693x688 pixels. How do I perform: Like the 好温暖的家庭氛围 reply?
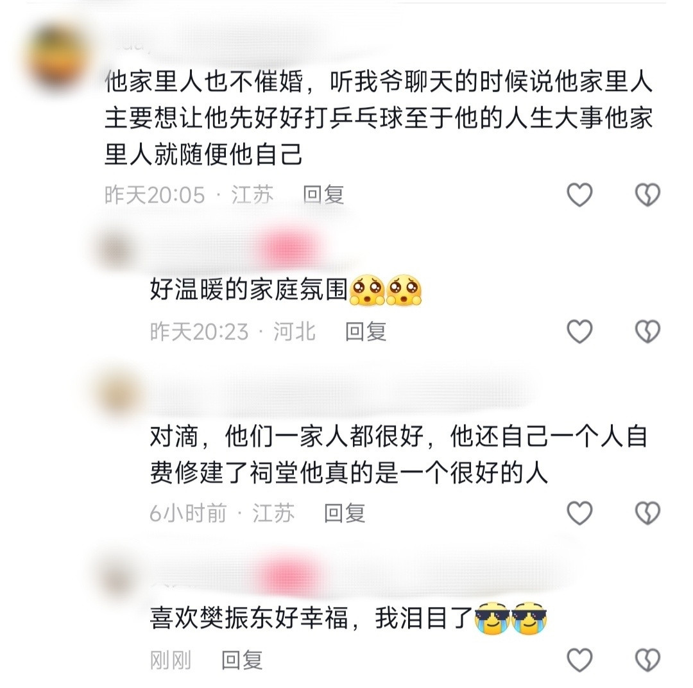point(579,331)
